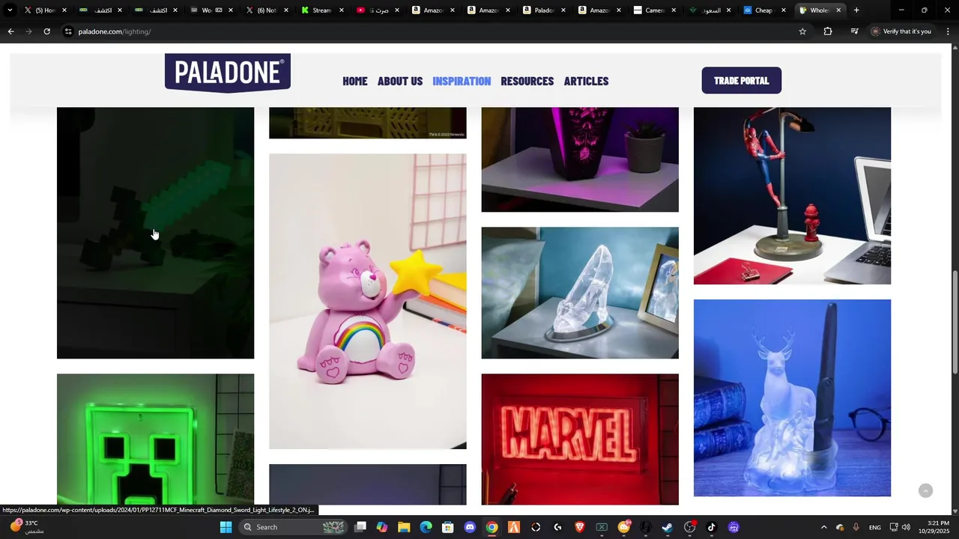
Task: Open the red Marvel neon light image
Action: [x=580, y=439]
